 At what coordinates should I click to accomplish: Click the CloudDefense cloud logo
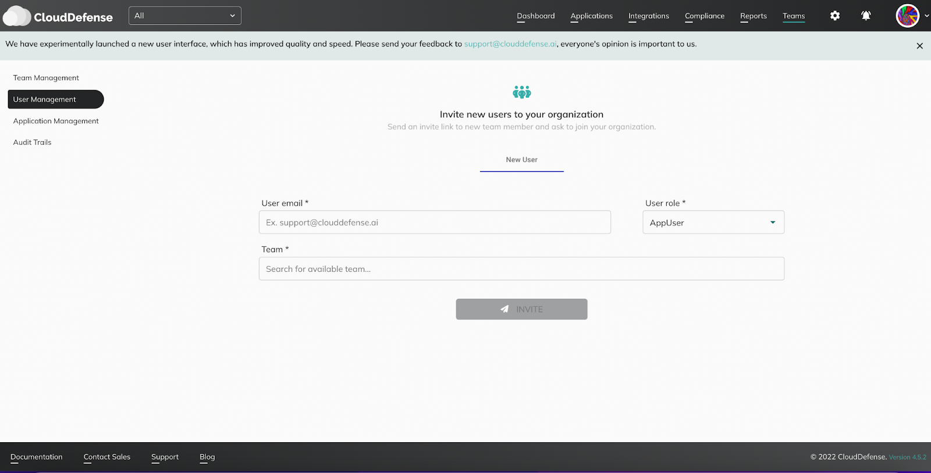[17, 16]
